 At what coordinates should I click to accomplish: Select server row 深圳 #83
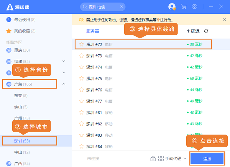coord(151,135)
